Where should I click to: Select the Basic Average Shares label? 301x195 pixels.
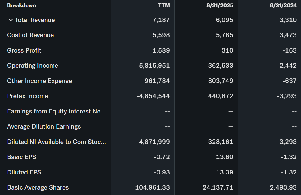[x=38, y=187]
